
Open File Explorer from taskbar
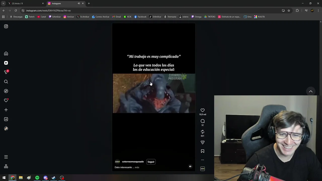(21, 178)
